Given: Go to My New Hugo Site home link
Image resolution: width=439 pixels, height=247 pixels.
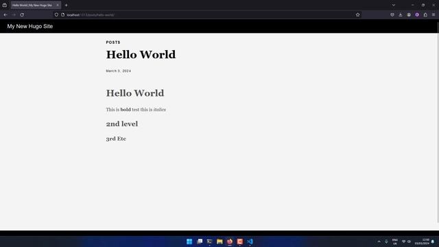Looking at the screenshot, I should [30, 26].
